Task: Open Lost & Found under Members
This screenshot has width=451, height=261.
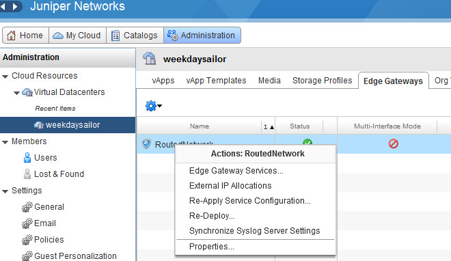Action: [x=59, y=174]
